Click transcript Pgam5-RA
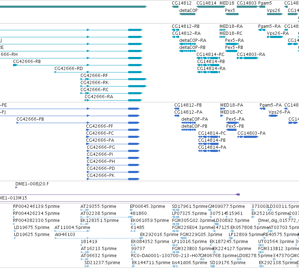The height and width of the screenshot is (268, 299). pyautogui.click(x=269, y=26)
